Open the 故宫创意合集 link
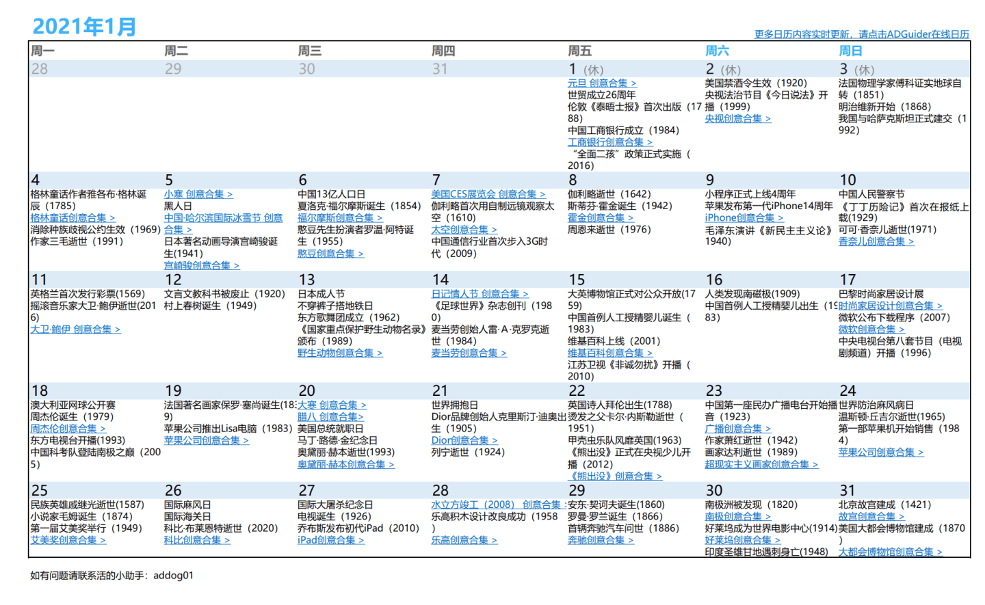This screenshot has width=985, height=605. (871, 517)
